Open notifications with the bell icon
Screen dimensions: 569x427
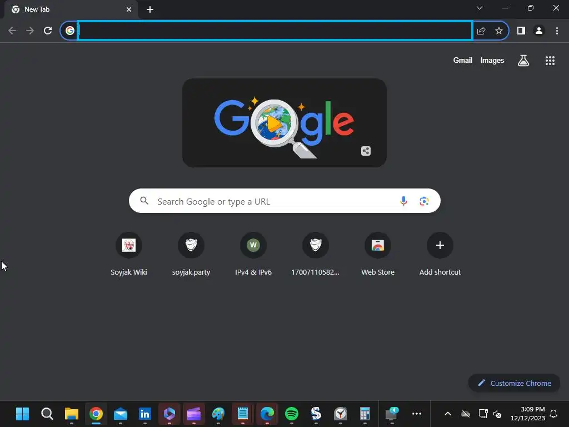coord(553,414)
